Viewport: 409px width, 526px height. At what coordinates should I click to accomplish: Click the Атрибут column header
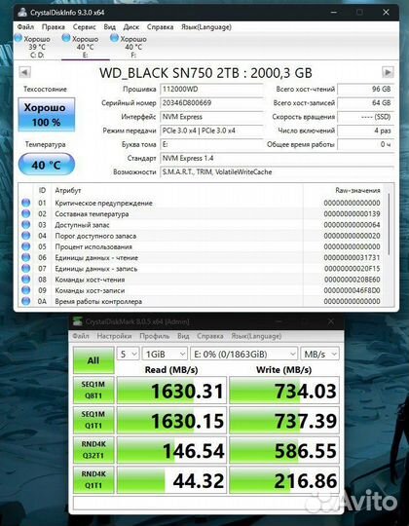68,190
